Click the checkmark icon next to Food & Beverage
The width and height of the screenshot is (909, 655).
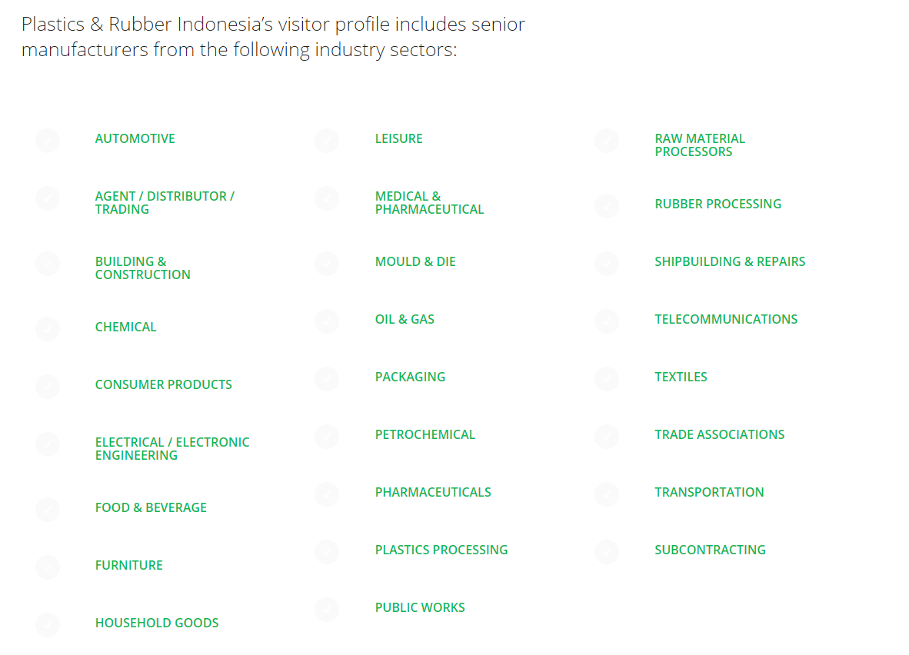(48, 510)
